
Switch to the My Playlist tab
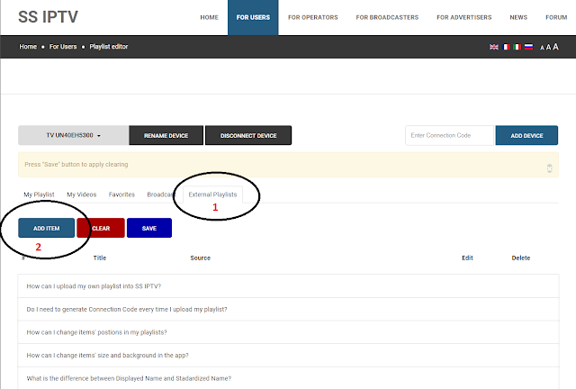point(39,194)
